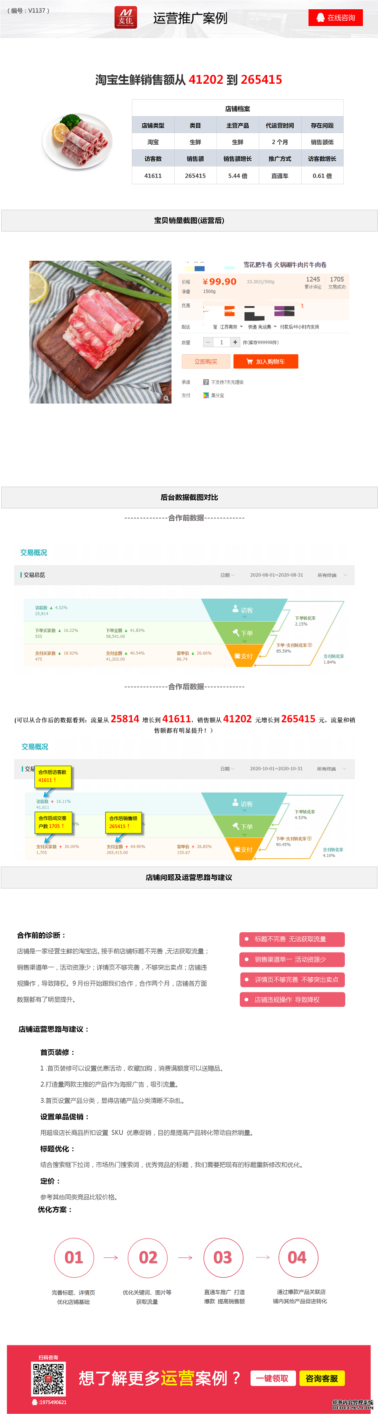This screenshot has height=1414, width=378.
Task: Click the 立即购买 buy now button
Action: (206, 361)
